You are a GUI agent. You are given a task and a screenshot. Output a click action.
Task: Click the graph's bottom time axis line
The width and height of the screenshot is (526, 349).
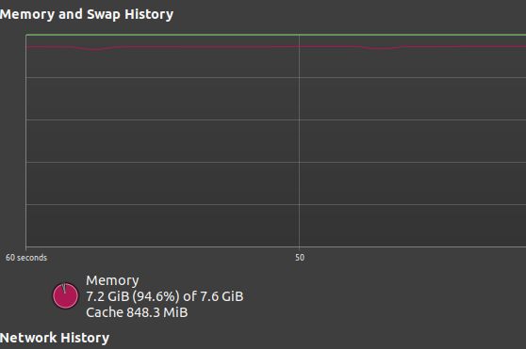[276, 247]
